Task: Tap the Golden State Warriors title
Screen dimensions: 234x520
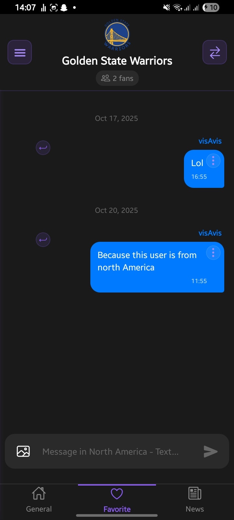Action: [117, 61]
